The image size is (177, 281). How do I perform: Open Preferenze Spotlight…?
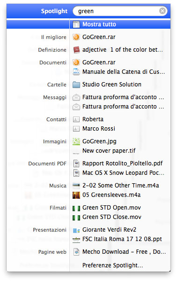(113, 265)
